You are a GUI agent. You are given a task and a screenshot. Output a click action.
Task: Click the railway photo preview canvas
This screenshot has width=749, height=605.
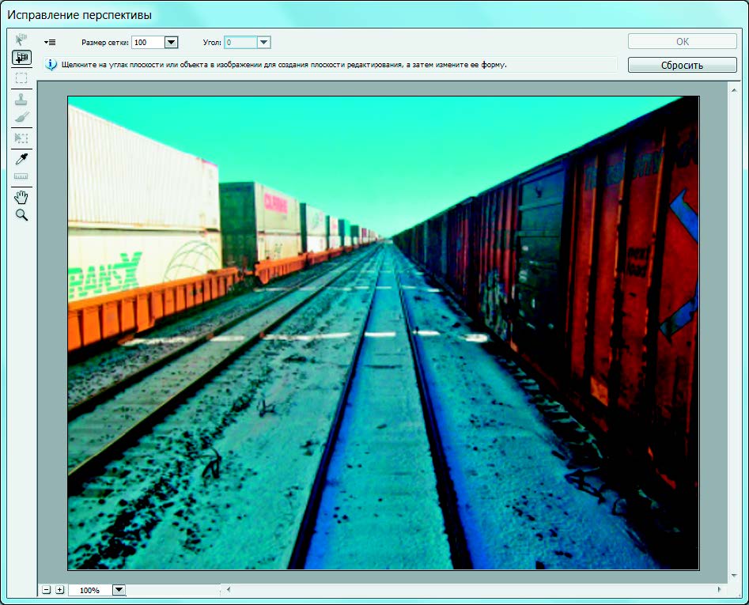pos(384,333)
